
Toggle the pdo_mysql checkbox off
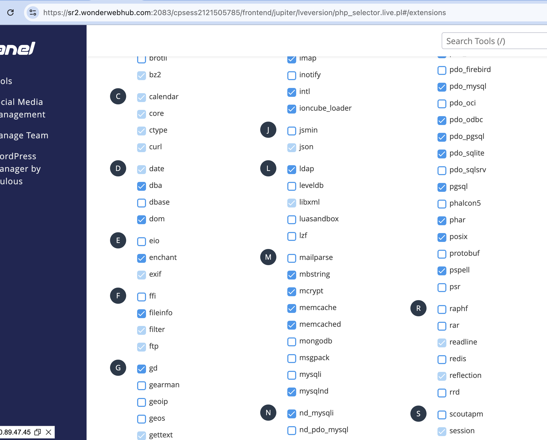pyautogui.click(x=442, y=87)
